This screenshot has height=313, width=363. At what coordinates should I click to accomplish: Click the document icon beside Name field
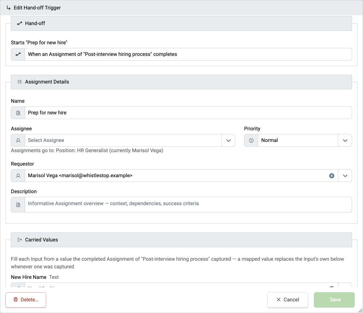(x=18, y=113)
